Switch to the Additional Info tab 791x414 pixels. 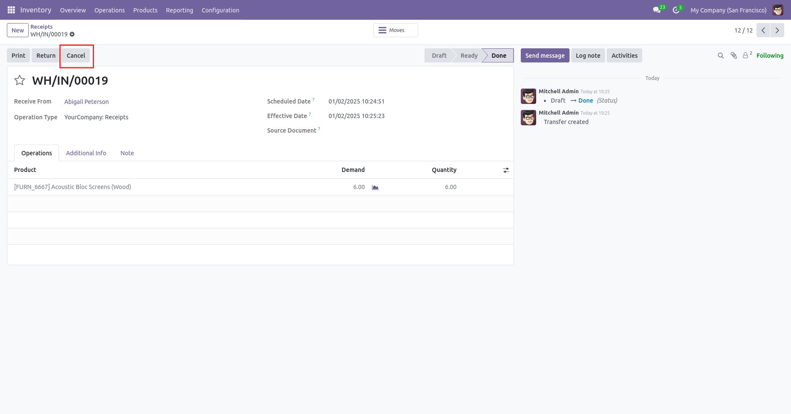(86, 153)
